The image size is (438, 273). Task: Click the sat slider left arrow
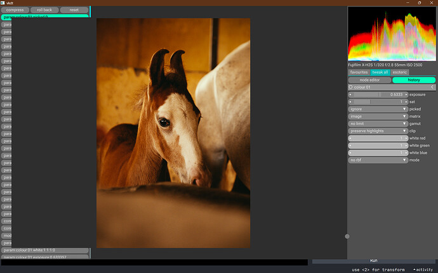(351, 101)
